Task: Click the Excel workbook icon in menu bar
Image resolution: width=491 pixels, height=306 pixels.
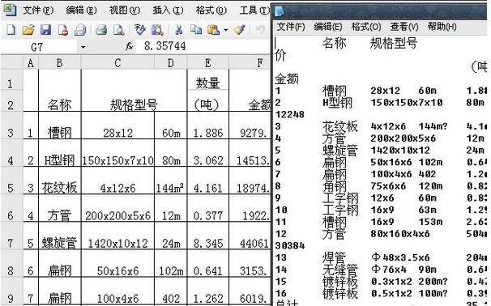Action: (10, 10)
